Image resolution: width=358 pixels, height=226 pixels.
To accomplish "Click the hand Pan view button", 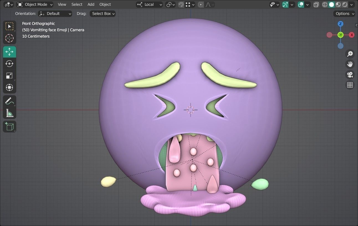I will pos(350,64).
